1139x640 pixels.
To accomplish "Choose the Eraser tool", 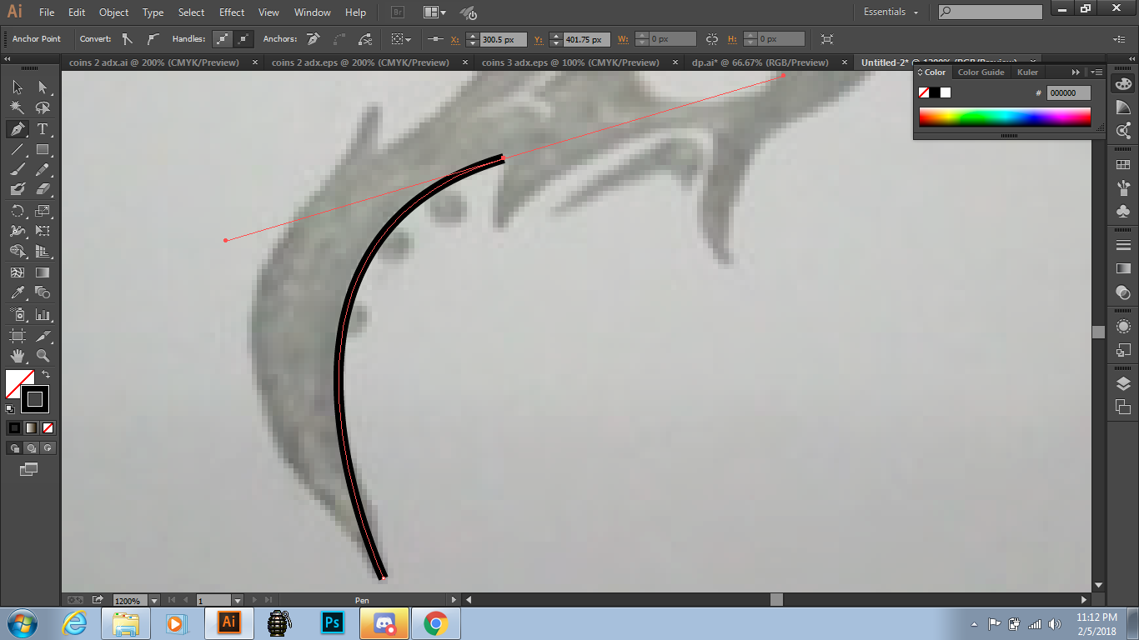I will pos(43,190).
